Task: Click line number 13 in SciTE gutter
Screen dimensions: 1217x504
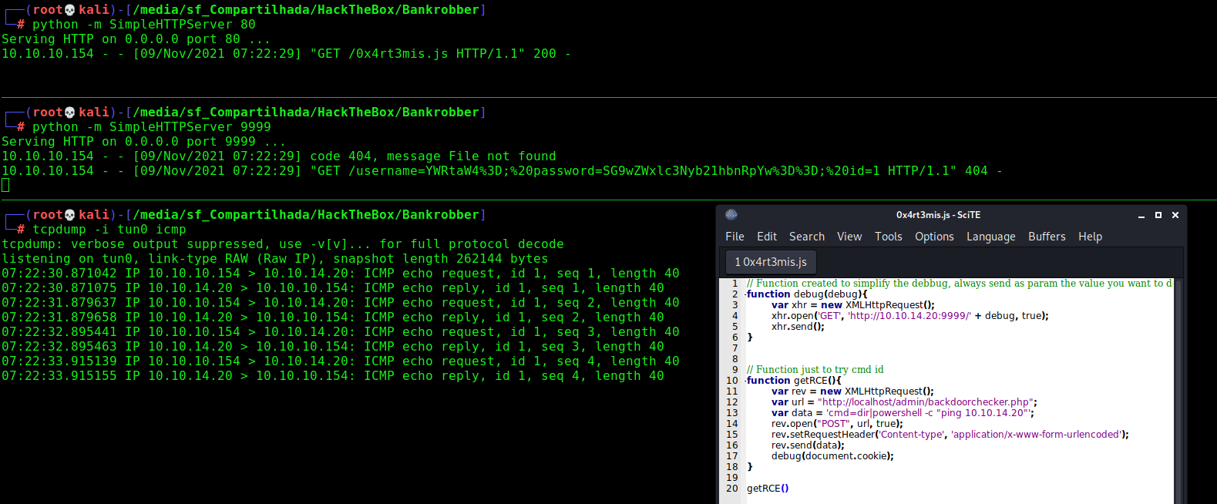Action: 732,413
